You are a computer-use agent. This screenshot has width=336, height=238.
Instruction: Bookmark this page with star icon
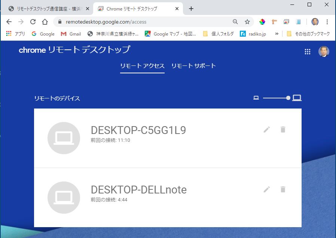(247, 22)
